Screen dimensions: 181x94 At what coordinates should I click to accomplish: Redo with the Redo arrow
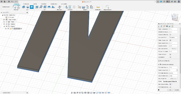[x=16, y=2]
